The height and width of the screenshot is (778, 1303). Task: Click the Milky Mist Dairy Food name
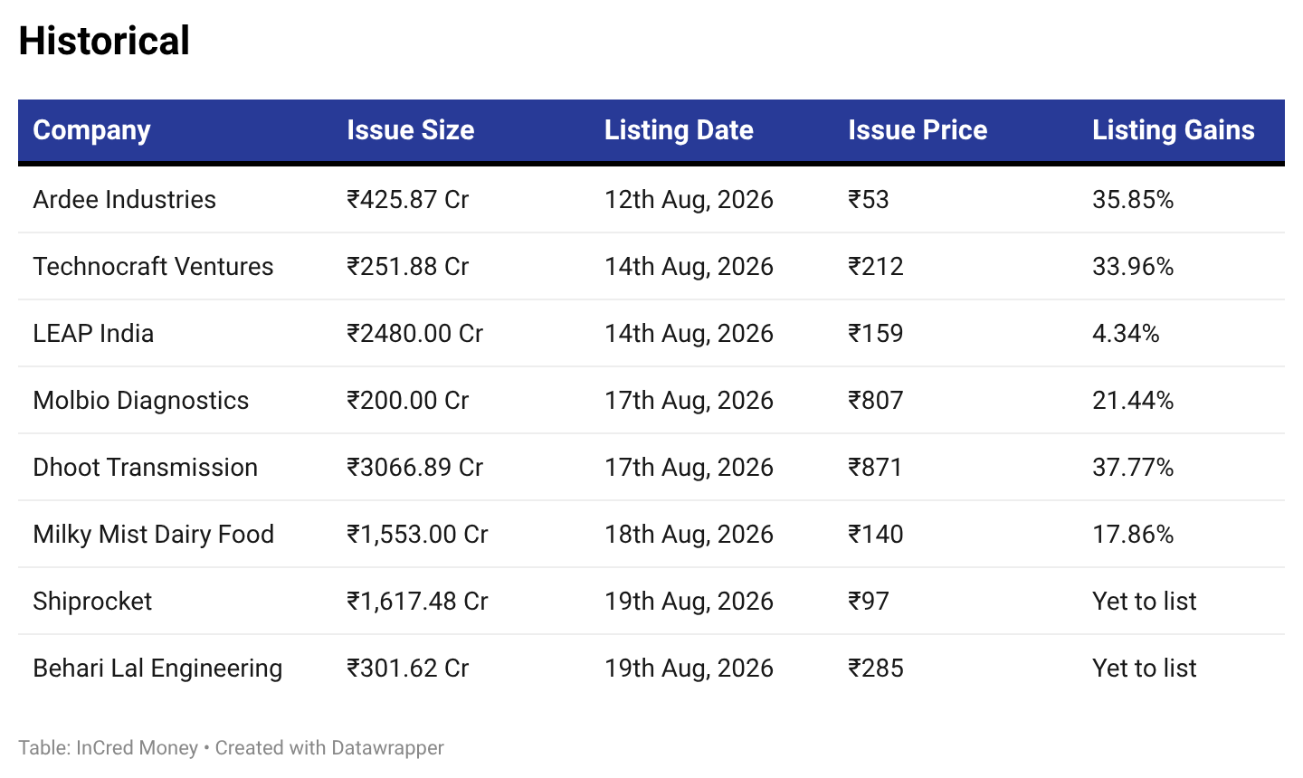click(x=153, y=534)
